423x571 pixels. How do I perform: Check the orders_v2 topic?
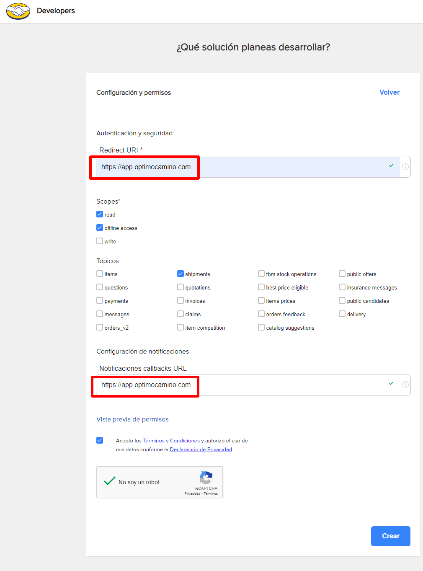click(100, 327)
